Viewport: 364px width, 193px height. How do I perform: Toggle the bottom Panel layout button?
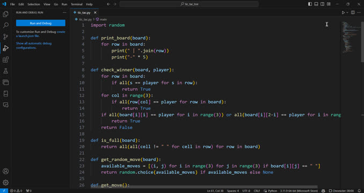coord(316,4)
